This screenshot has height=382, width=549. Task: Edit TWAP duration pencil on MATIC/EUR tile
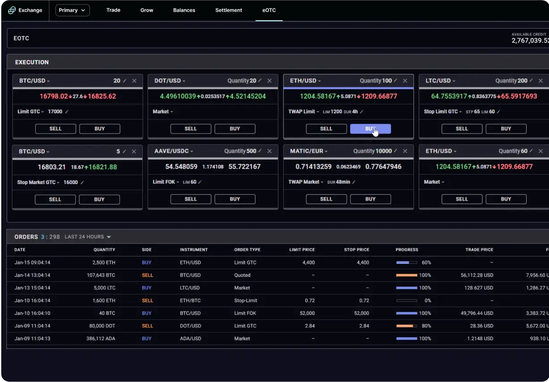click(354, 182)
